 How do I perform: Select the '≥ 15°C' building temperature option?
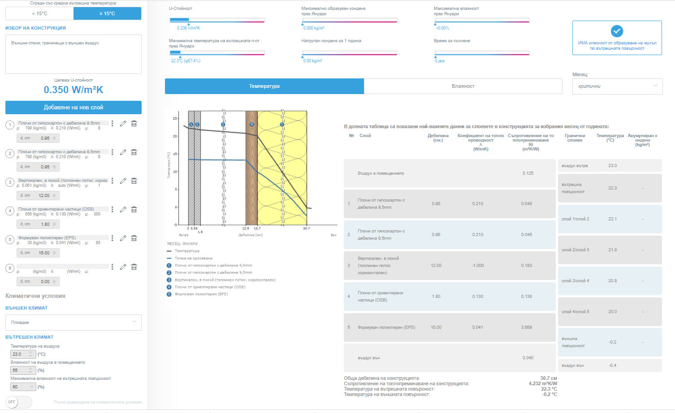[107, 13]
